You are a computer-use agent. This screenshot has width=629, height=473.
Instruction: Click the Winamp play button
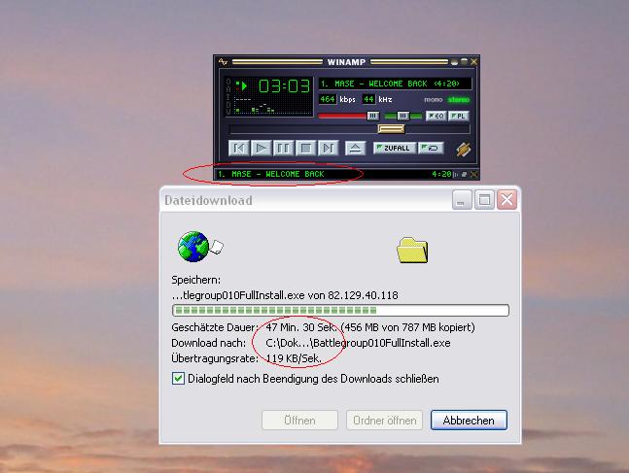(x=262, y=149)
